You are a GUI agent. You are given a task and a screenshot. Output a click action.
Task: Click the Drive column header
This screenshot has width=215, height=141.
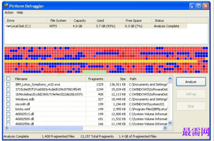point(26,21)
